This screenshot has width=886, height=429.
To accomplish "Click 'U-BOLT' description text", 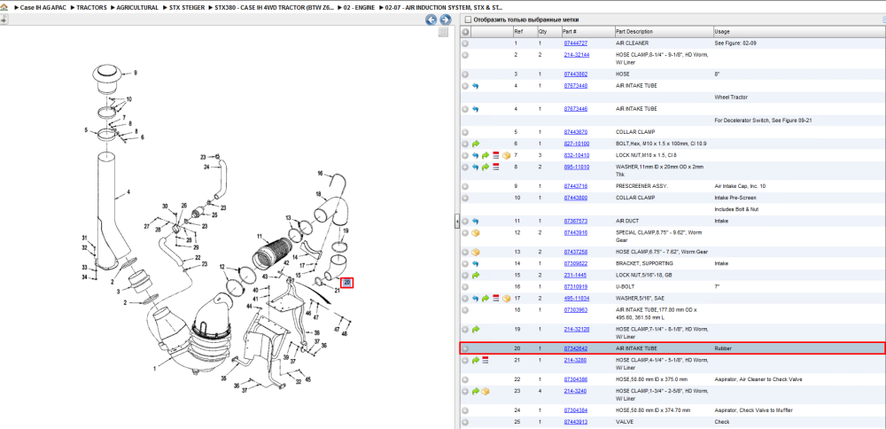I will click(626, 286).
